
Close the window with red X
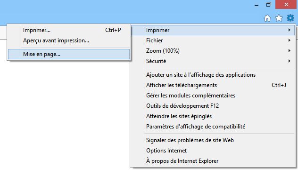click(286, 5)
